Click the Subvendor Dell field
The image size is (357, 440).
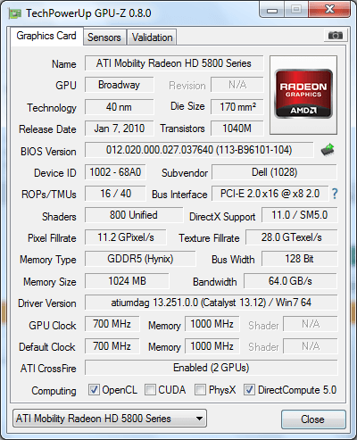click(x=274, y=172)
